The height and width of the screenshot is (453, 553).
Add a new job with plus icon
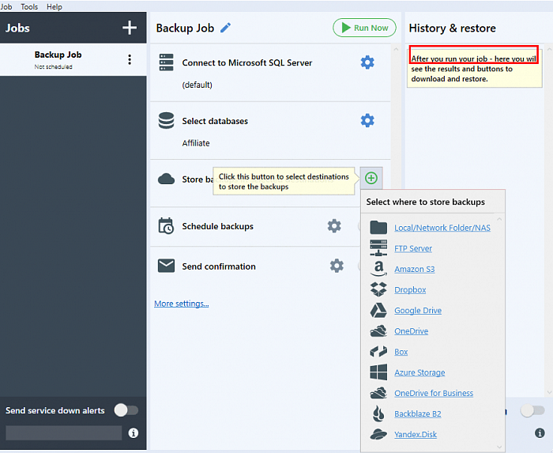pyautogui.click(x=130, y=28)
